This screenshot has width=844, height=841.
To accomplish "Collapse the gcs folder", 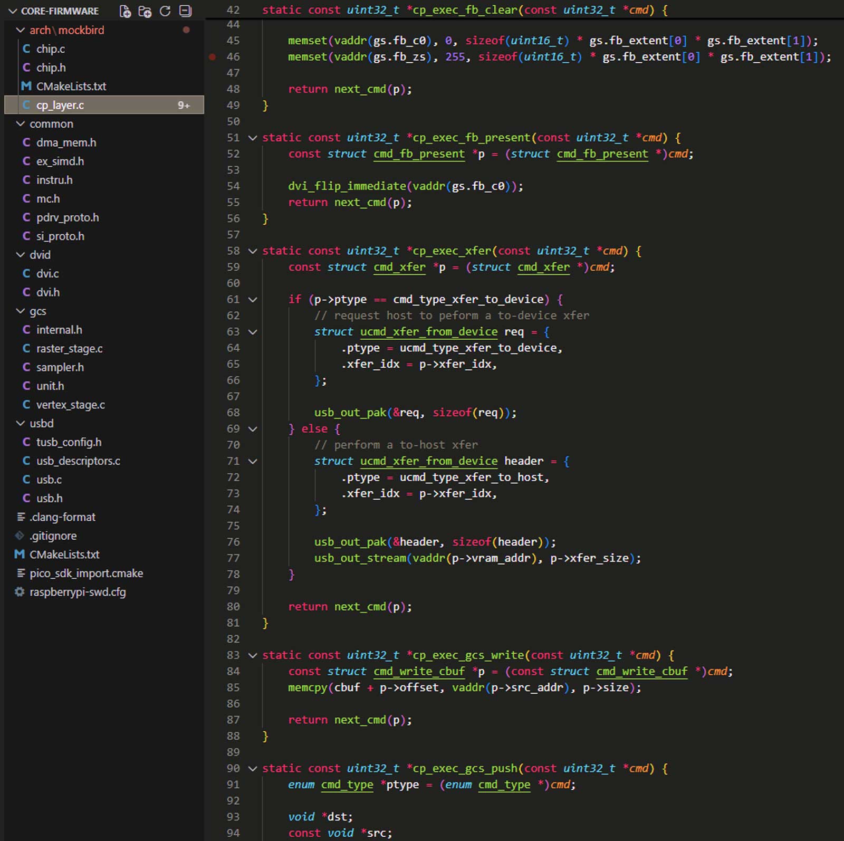I will (21, 311).
